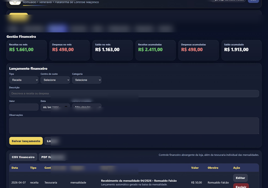This screenshot has width=268, height=188.
Task: Focus the Descrição input field
Action: click(x=134, y=93)
